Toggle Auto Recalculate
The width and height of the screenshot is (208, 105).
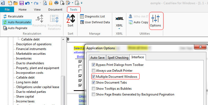click(17, 22)
